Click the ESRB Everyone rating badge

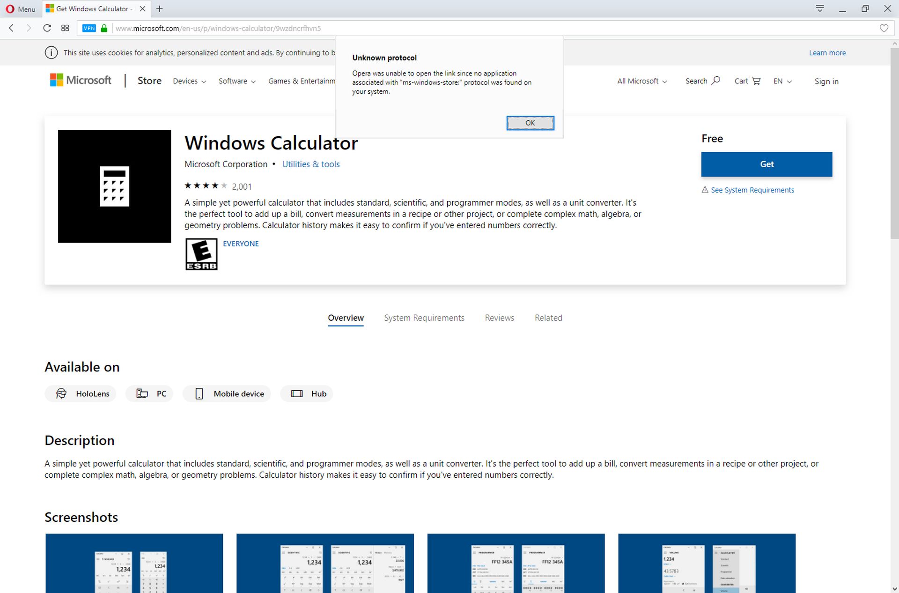[201, 254]
